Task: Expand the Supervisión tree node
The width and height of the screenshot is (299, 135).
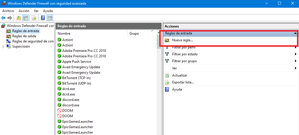Action: coord(3,47)
